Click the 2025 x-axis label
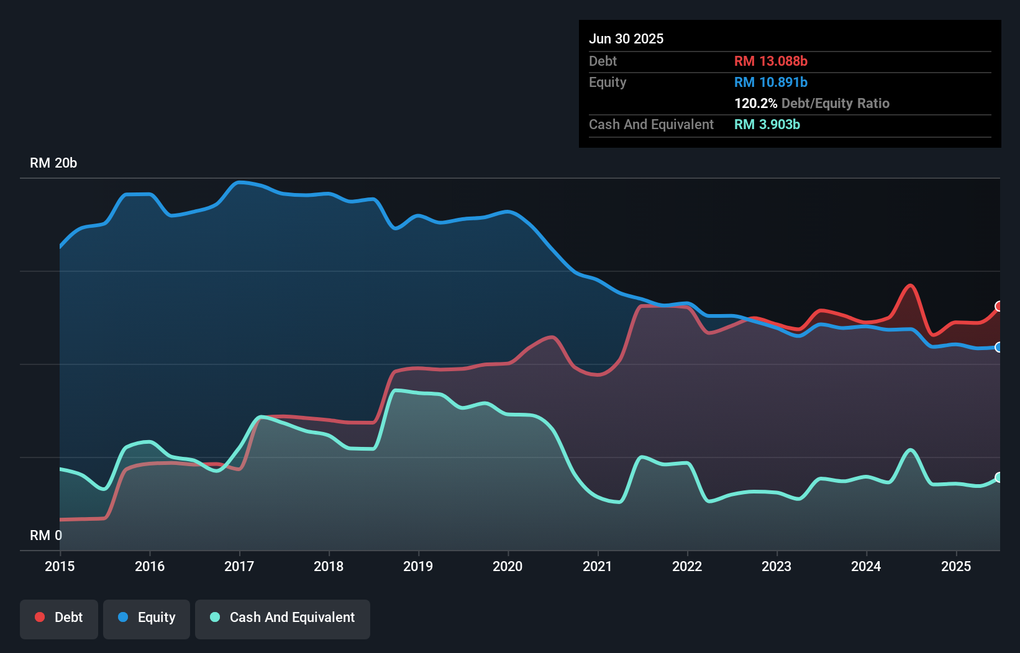Viewport: 1020px width, 653px height. click(956, 566)
